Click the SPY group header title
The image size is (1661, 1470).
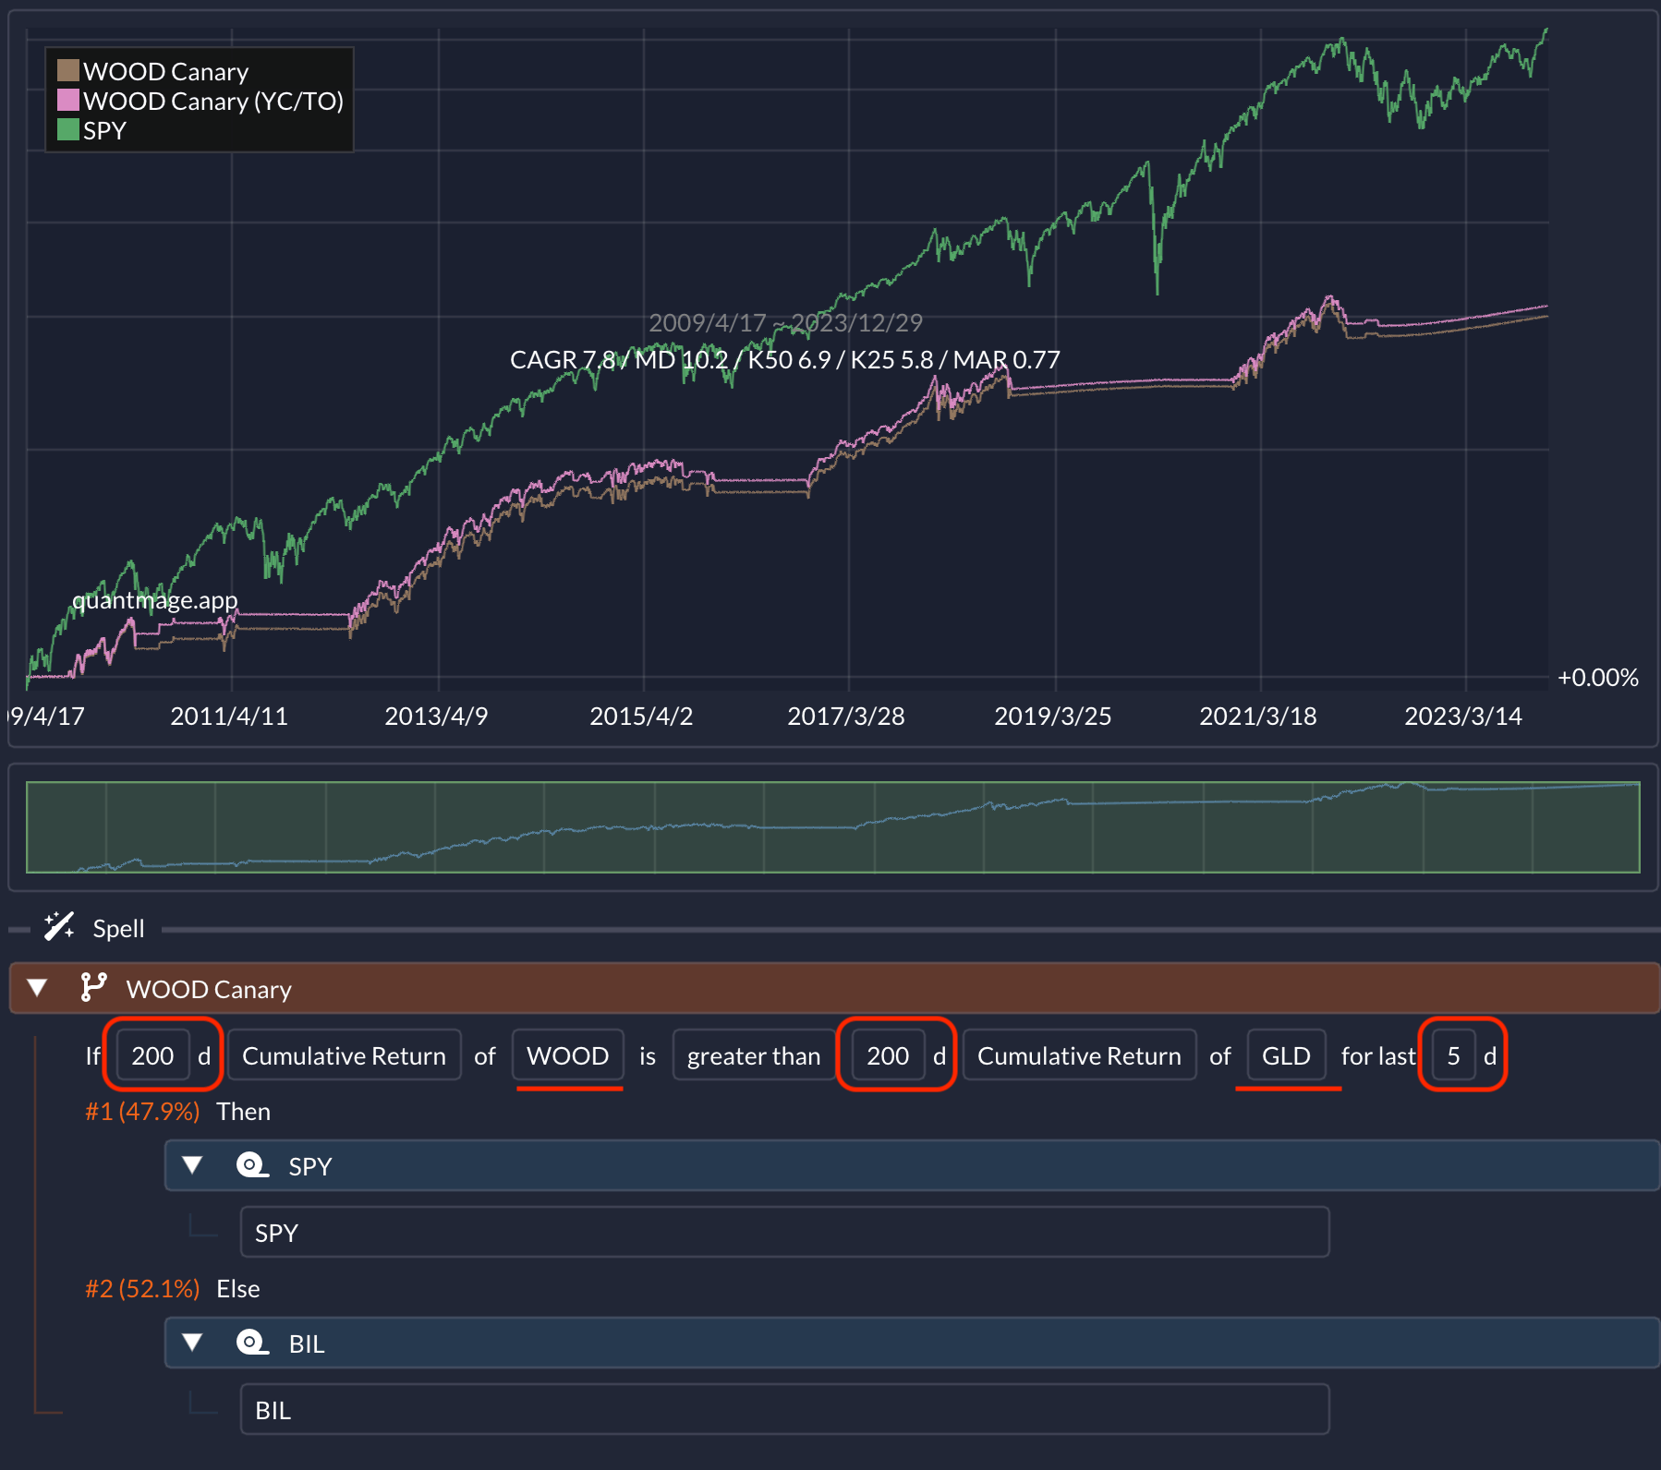coord(309,1166)
